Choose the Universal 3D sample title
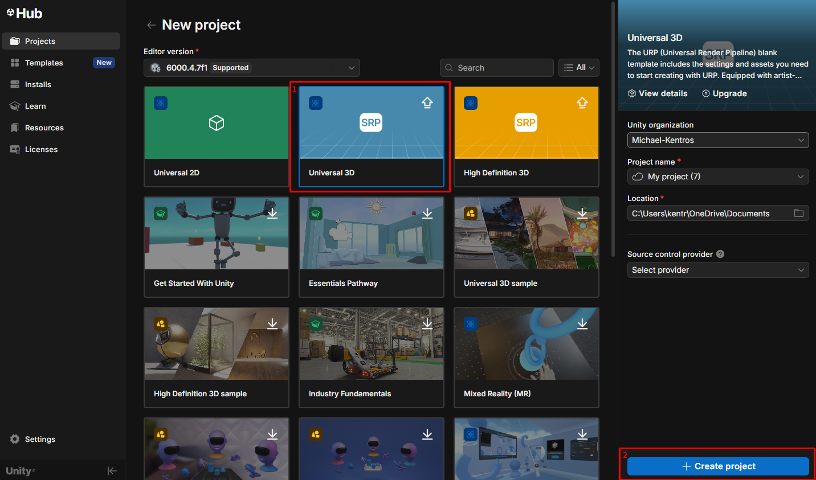The image size is (816, 480). click(x=500, y=283)
